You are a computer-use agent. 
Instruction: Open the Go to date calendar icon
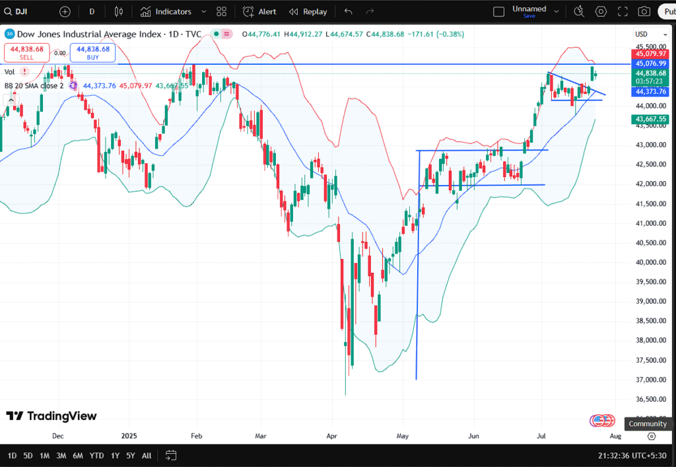(171, 455)
